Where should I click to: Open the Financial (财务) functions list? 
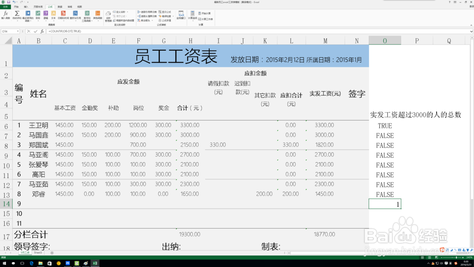[38, 15]
